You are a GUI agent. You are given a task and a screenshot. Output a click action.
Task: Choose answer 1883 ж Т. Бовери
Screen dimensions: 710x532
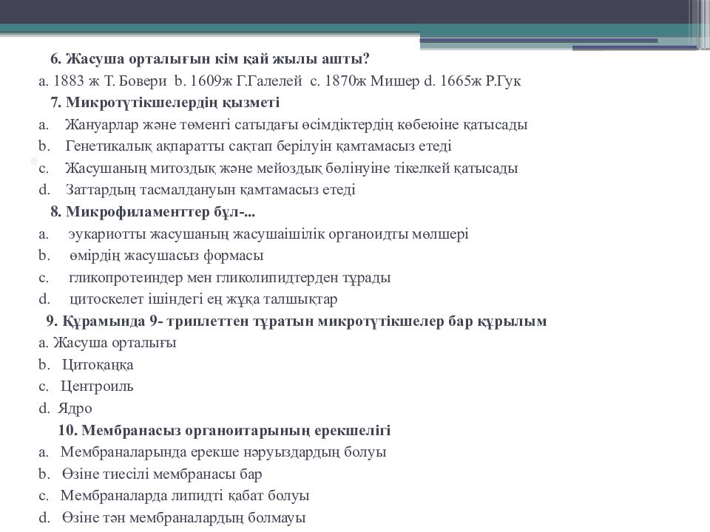tap(103, 81)
